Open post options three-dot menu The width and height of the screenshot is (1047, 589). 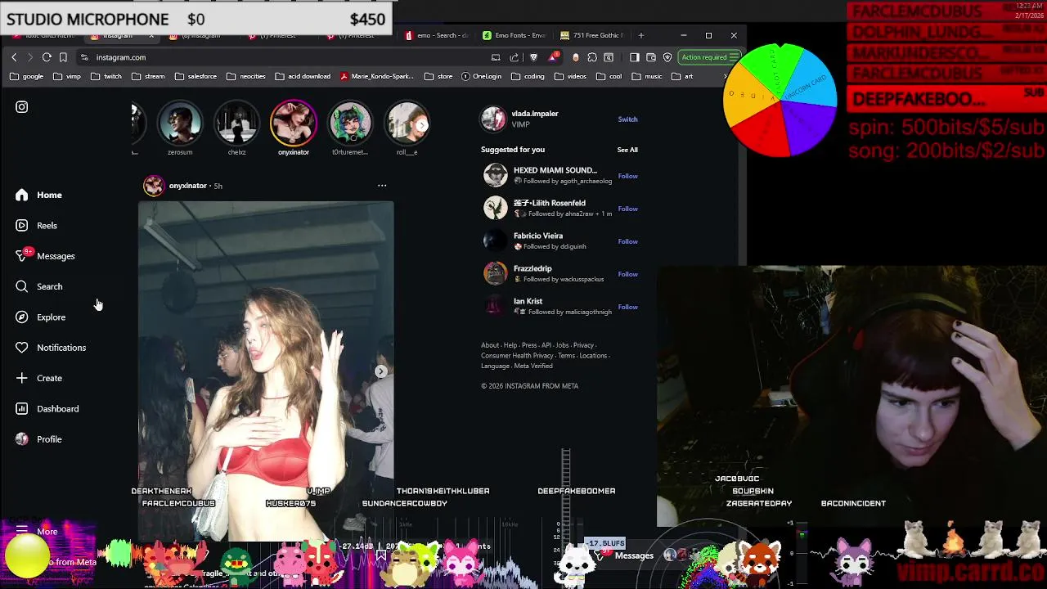click(x=382, y=186)
